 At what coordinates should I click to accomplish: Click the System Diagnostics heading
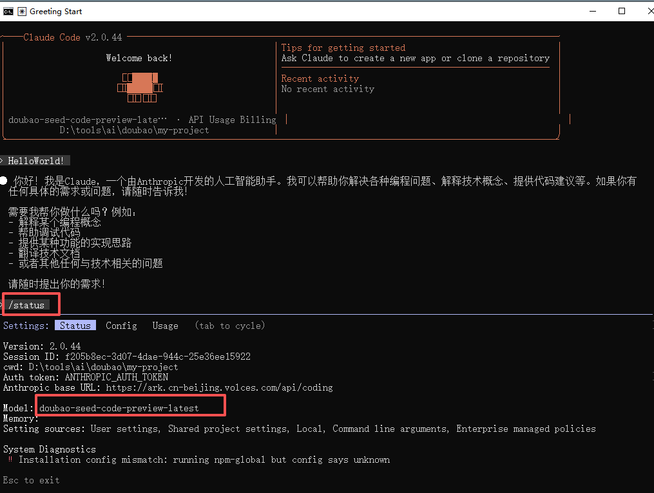[49, 449]
